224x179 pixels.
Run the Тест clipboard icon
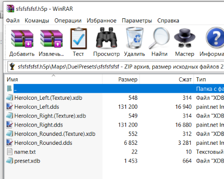[78, 38]
